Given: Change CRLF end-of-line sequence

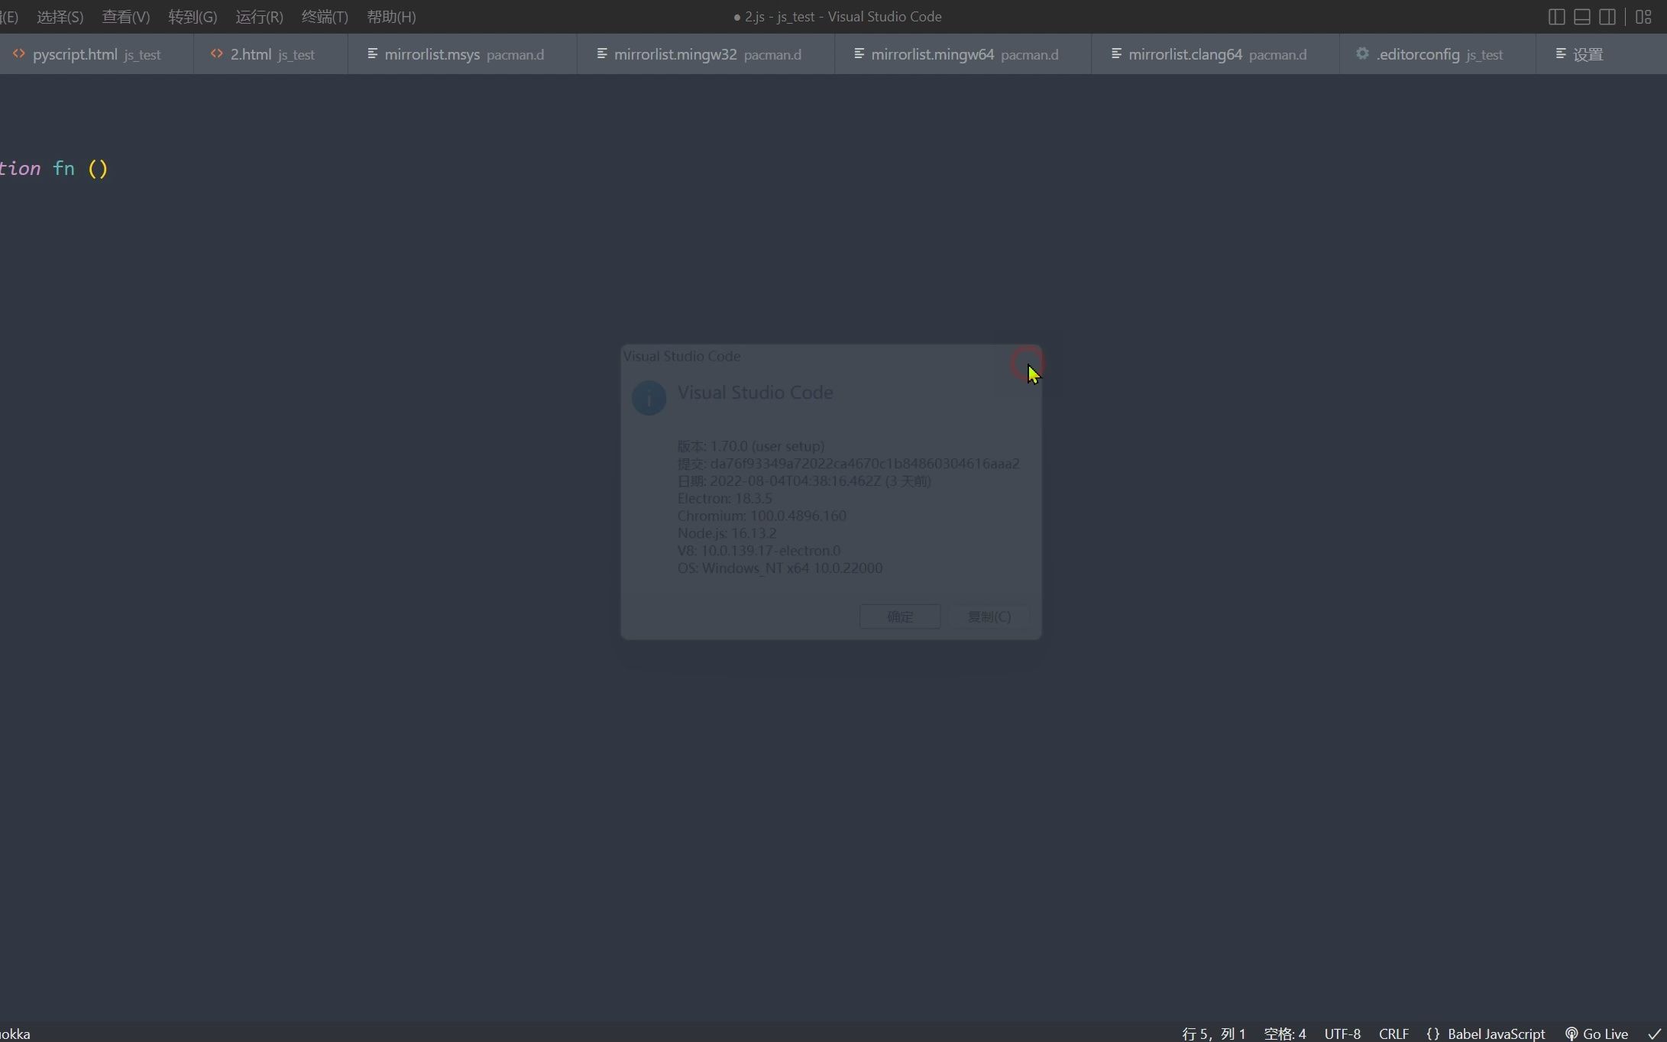Looking at the screenshot, I should [1393, 1034].
